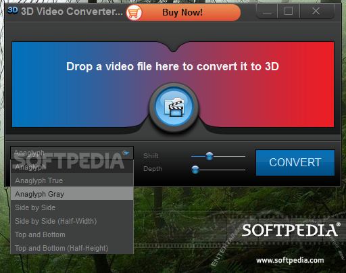Image resolution: width=346 pixels, height=273 pixels.
Task: Maximize the 3D Video Converter window
Action: point(289,11)
